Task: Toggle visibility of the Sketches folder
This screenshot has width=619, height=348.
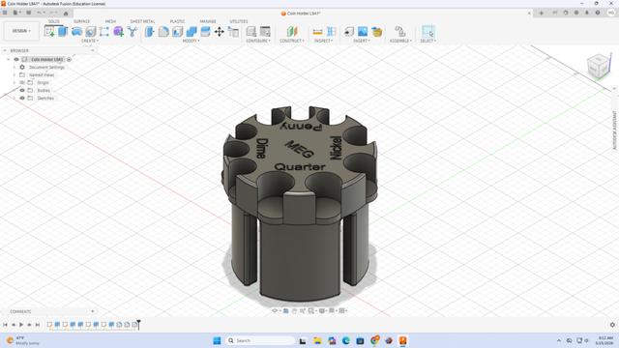Action: click(x=22, y=98)
